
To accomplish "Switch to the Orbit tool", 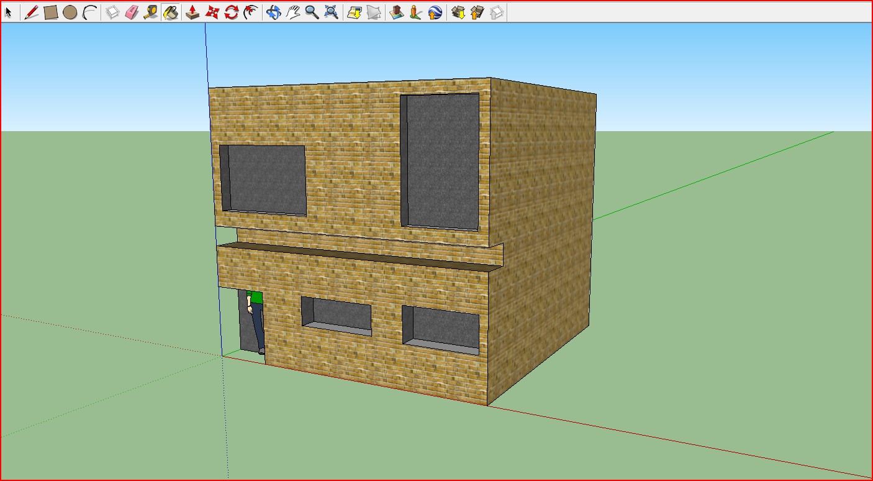I will coord(273,12).
